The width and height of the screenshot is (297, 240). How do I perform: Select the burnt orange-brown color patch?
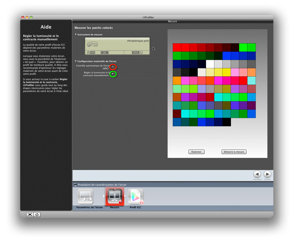[177, 97]
